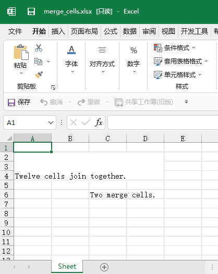Screen dimensions: 218x274
Task: Switch to the 开发工具 developer tab
Action: 195,31
